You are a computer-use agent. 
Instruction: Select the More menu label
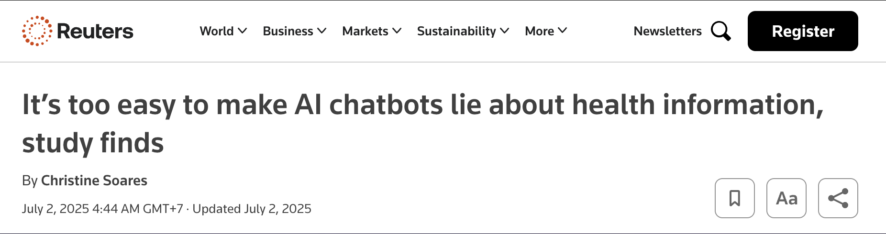[539, 31]
